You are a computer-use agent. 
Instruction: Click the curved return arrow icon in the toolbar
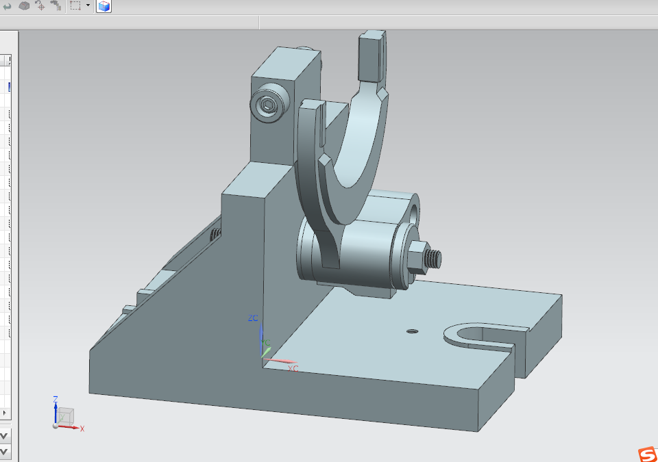tap(8, 6)
